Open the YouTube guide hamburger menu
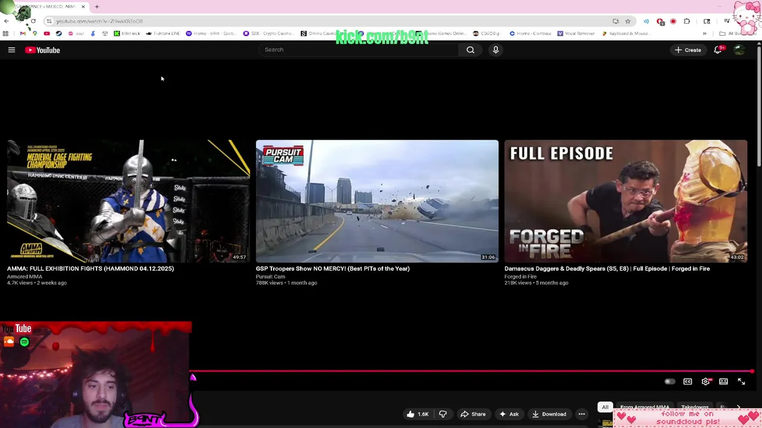Image resolution: width=762 pixels, height=428 pixels. pyautogui.click(x=11, y=50)
